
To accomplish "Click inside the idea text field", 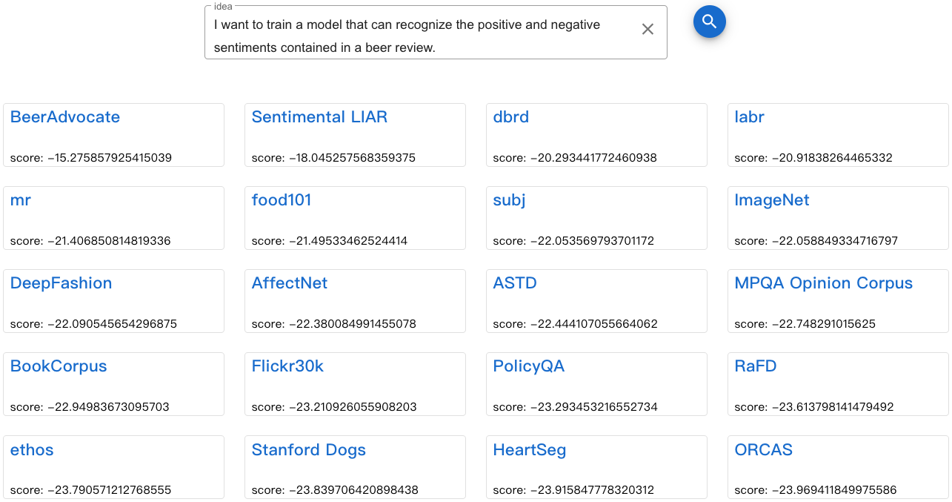I will point(415,36).
